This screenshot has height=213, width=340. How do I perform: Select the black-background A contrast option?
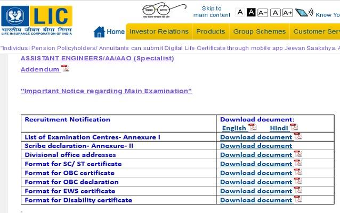coord(251,12)
